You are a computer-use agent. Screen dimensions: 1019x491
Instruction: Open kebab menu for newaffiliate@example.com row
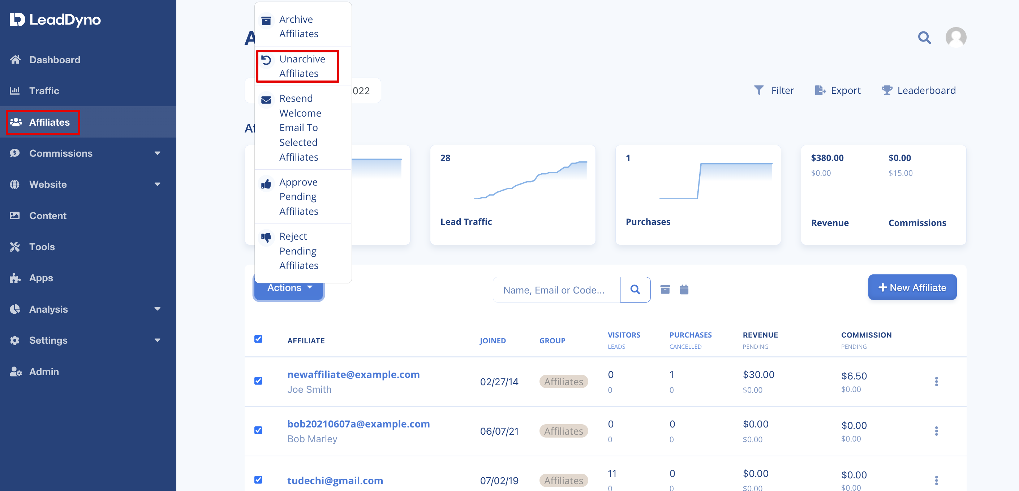pyautogui.click(x=936, y=382)
